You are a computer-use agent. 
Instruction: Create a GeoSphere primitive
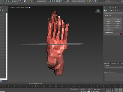(118, 21)
